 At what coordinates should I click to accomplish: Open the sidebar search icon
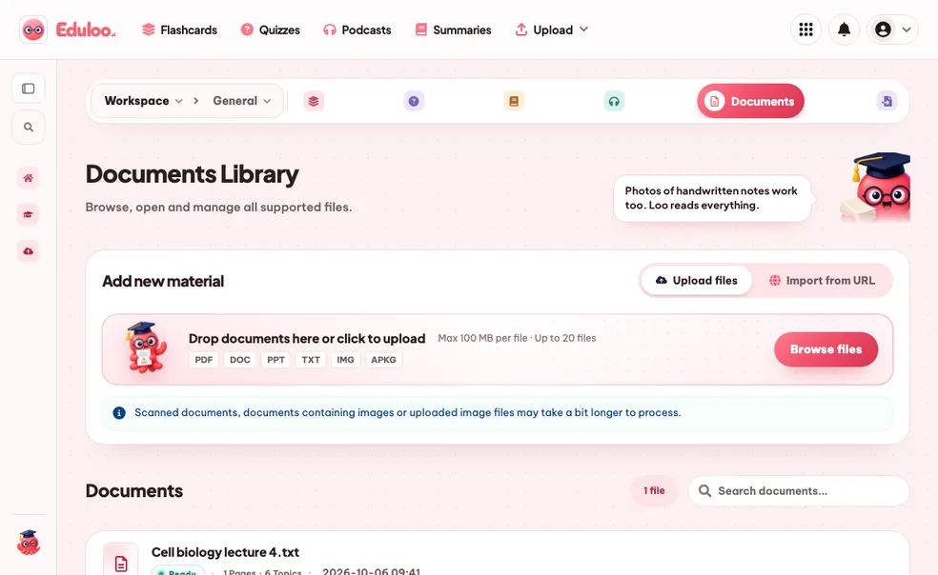click(28, 127)
